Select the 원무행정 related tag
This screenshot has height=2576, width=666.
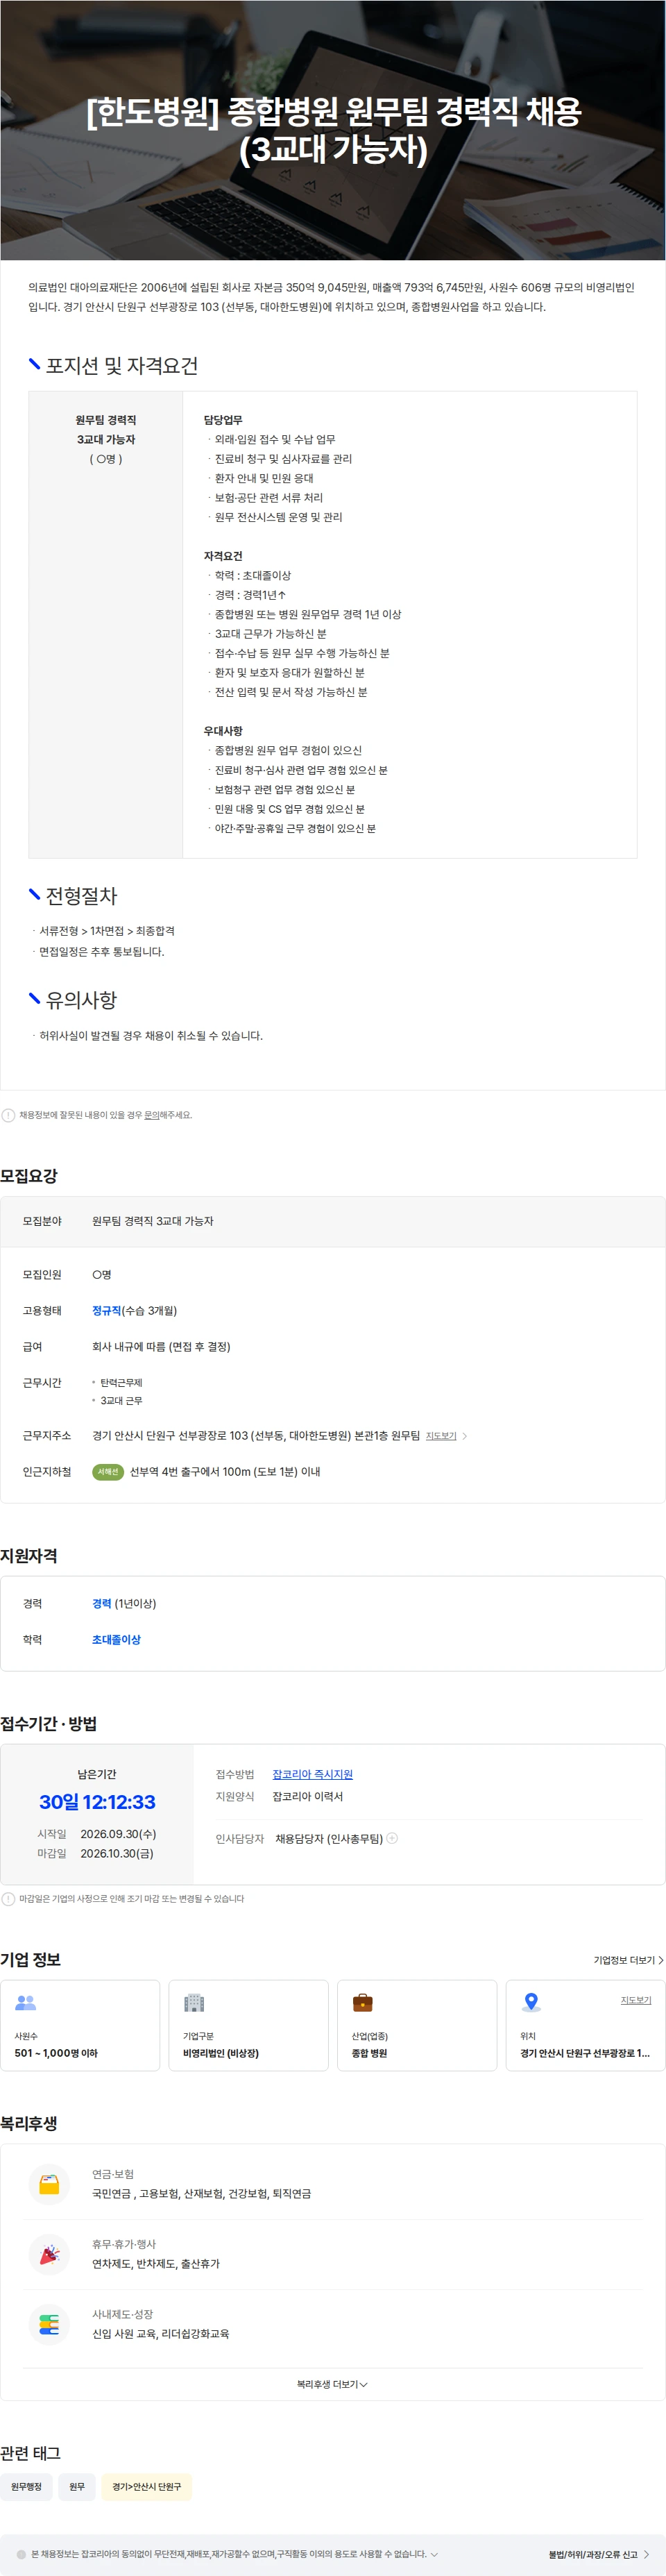26,2487
